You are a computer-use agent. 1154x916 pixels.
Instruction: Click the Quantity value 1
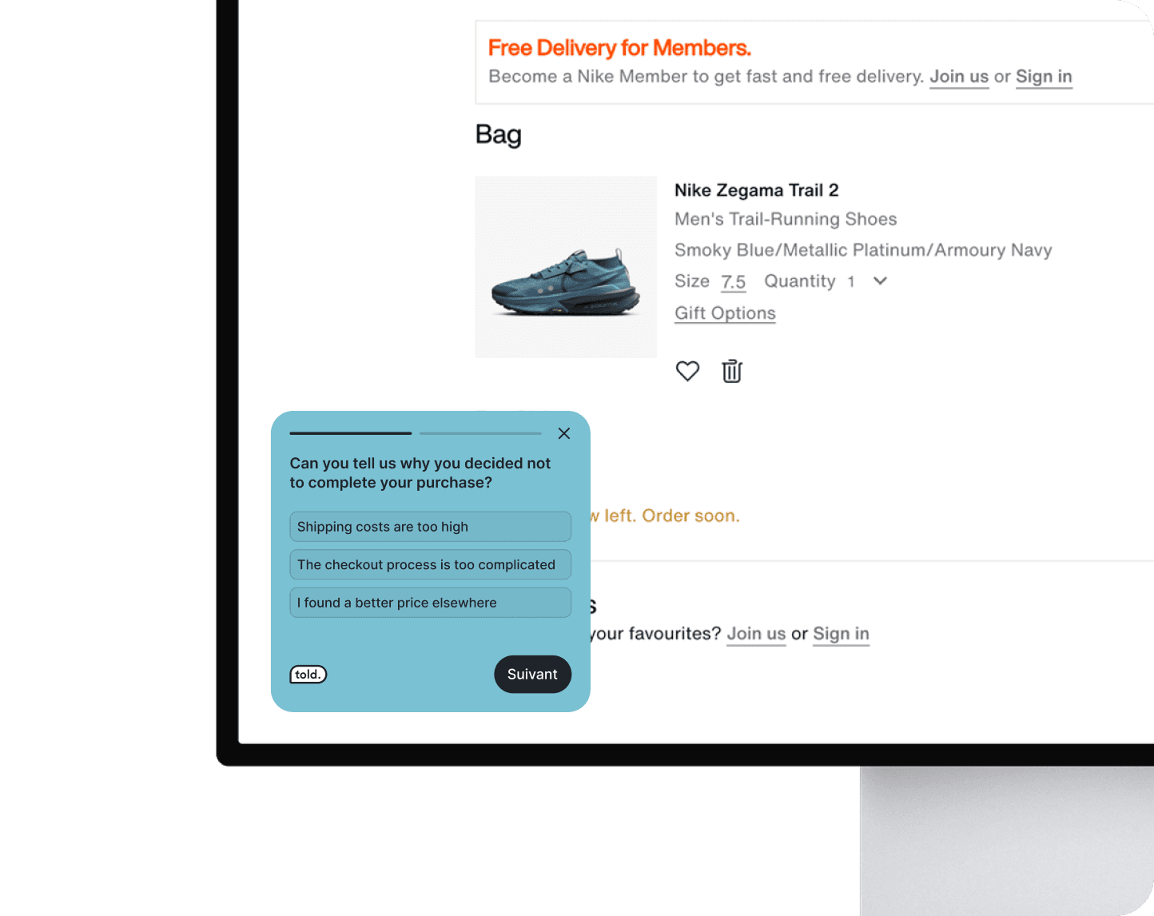pyautogui.click(x=851, y=281)
